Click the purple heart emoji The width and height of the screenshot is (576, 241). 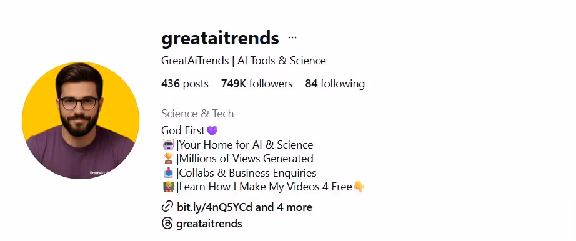212,130
